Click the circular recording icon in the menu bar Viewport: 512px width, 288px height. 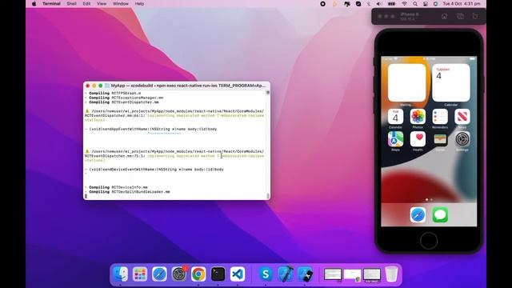click(322, 4)
